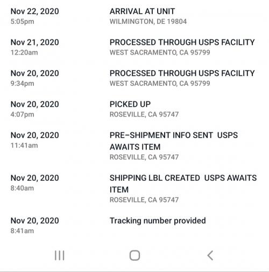269x272 pixels.
Task: Tap the 12:20am West Sacramento location
Action: pyautogui.click(x=160, y=52)
